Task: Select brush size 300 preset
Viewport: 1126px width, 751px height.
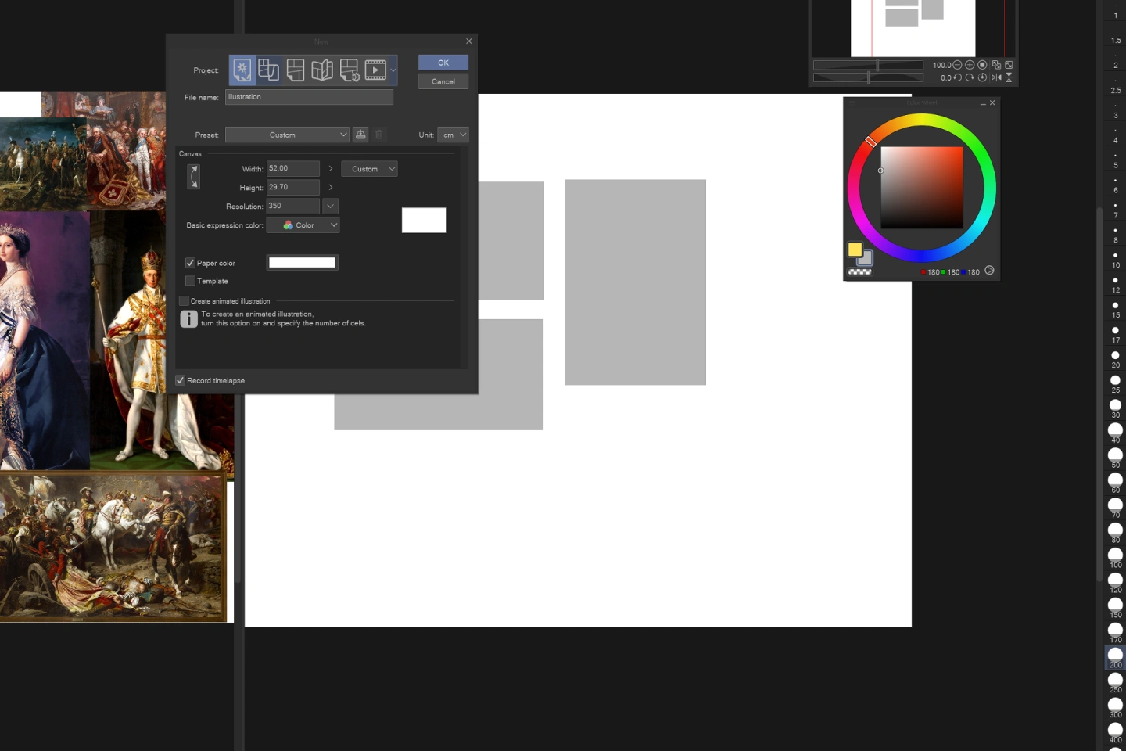Action: click(1115, 707)
